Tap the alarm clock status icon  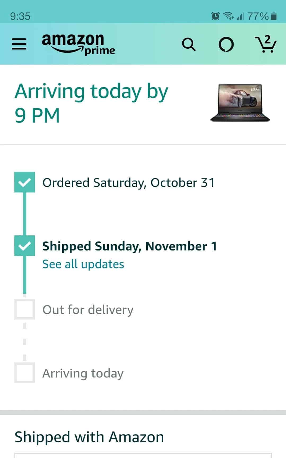pos(215,16)
